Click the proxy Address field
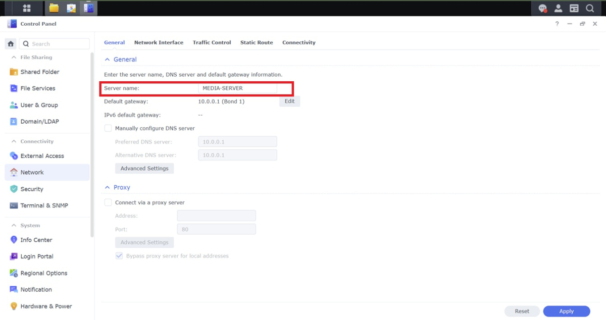 click(216, 216)
